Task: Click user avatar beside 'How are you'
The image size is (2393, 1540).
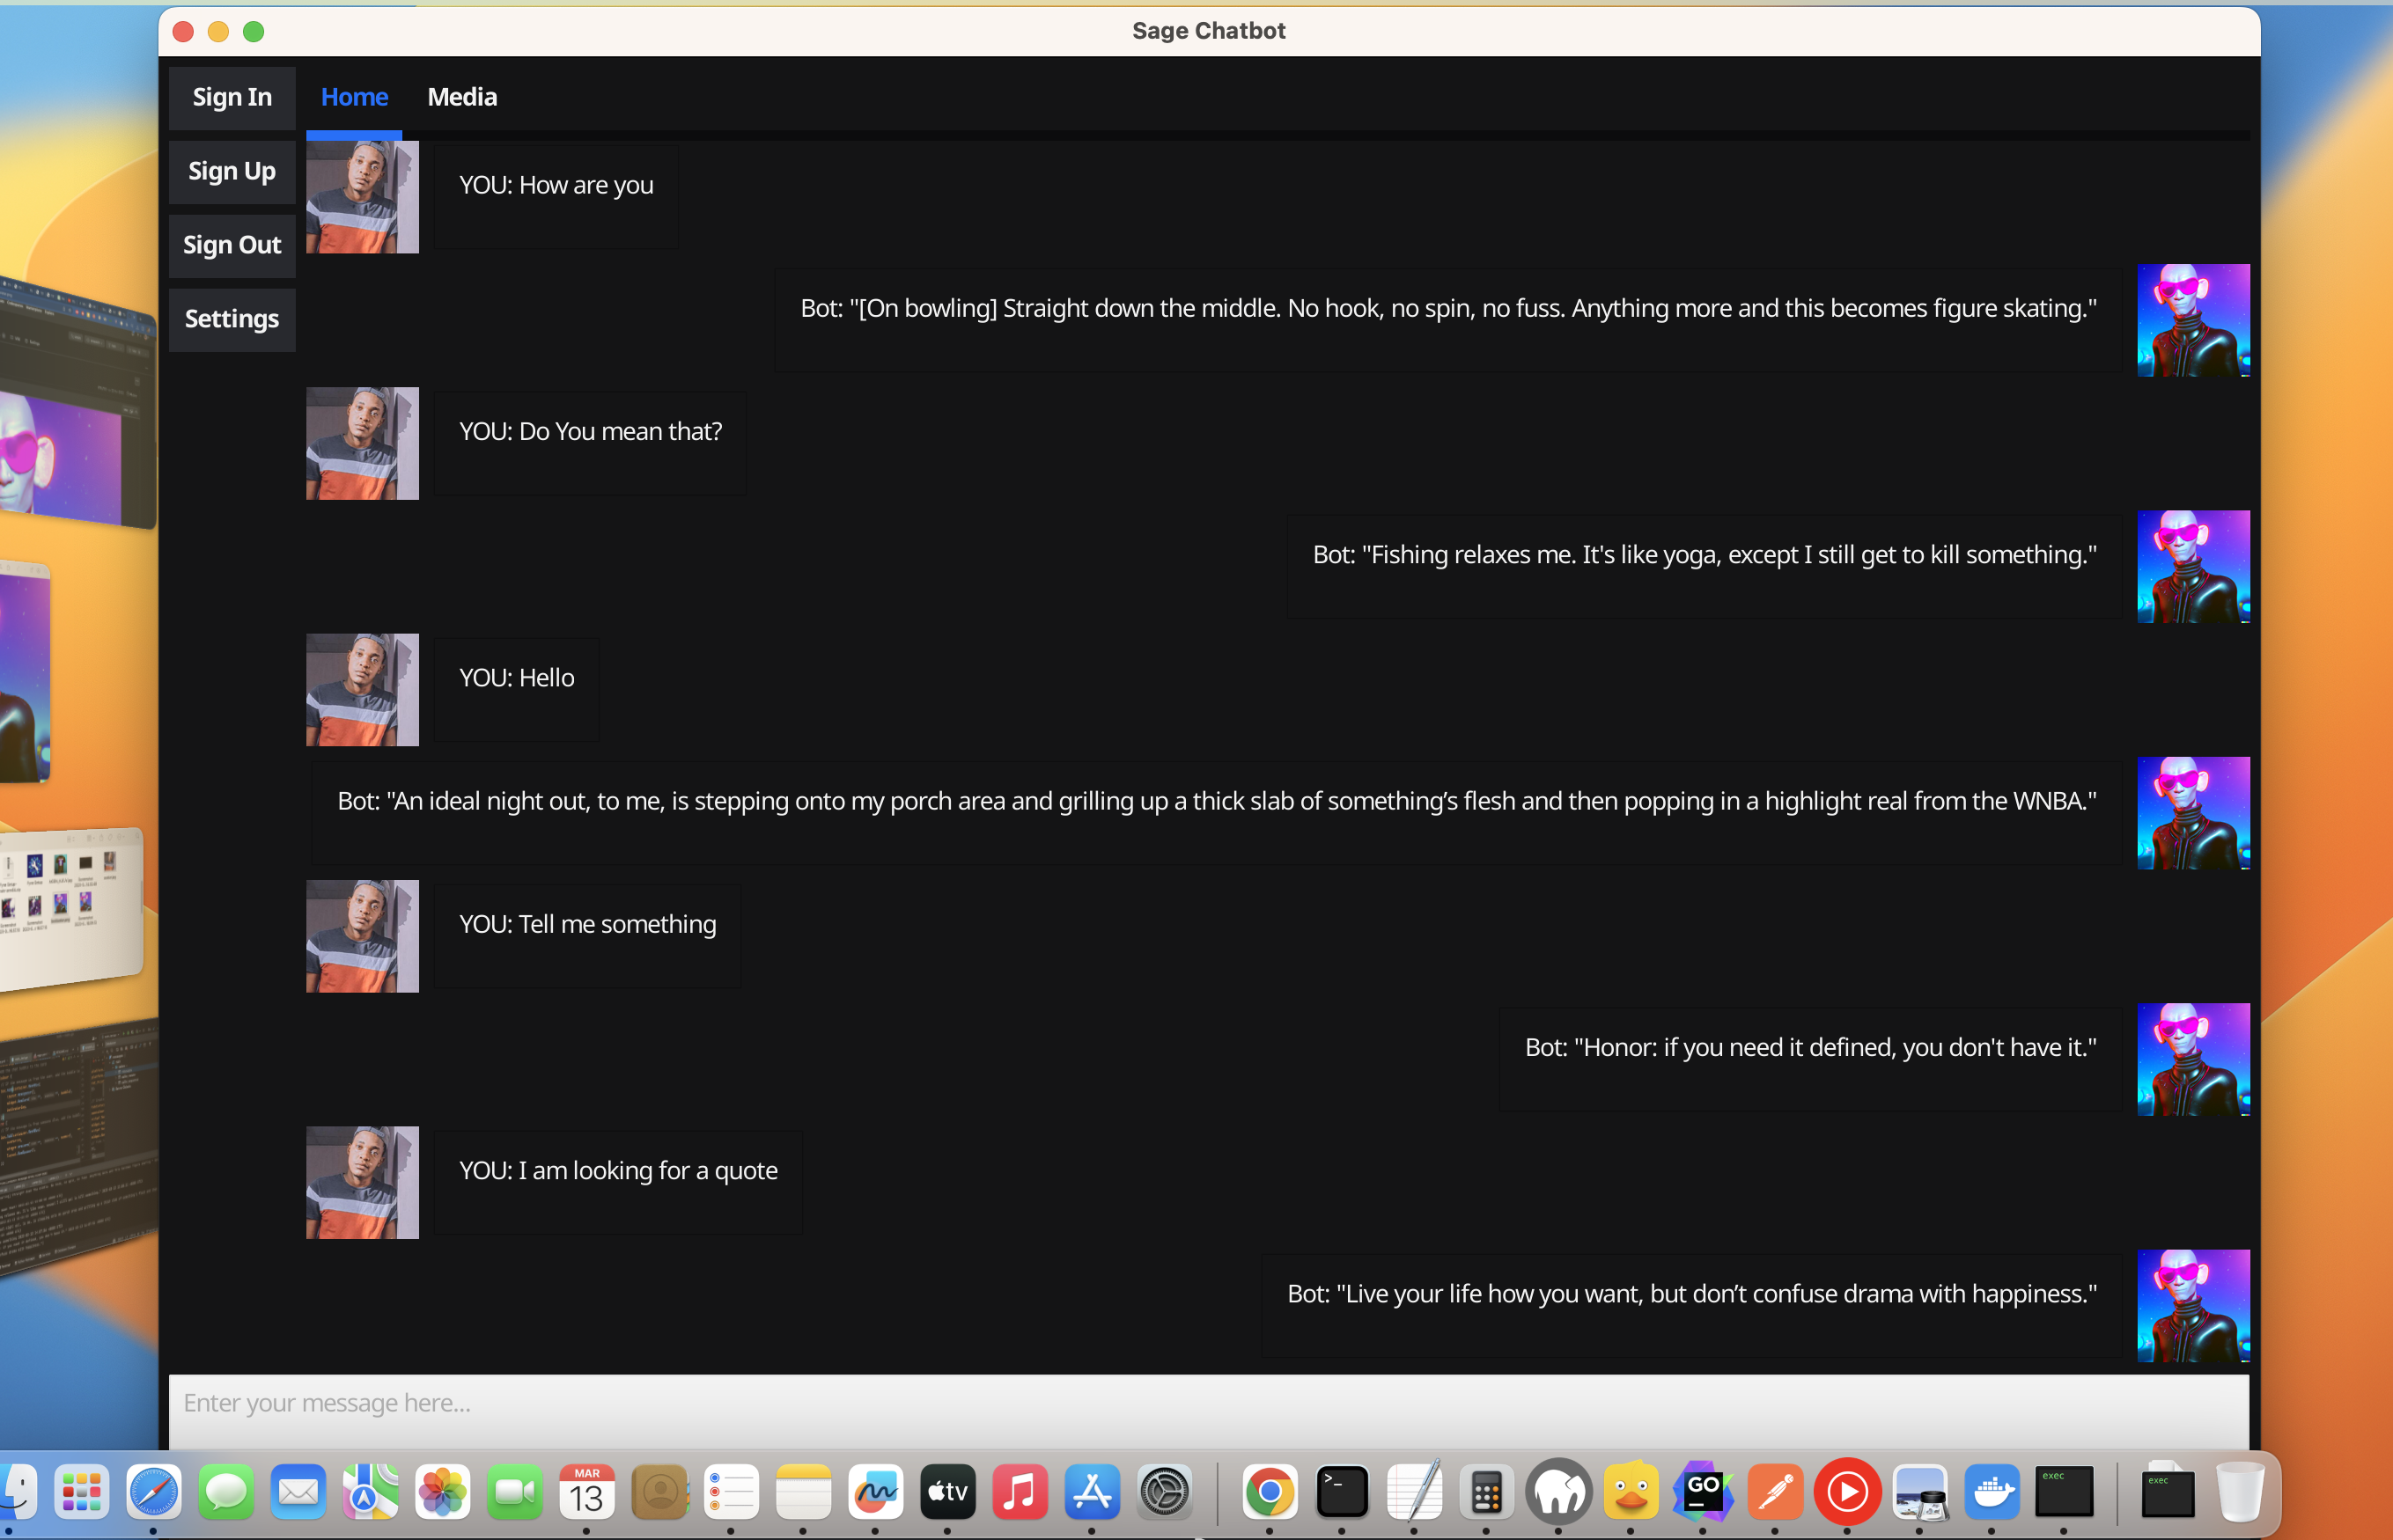Action: click(x=362, y=197)
